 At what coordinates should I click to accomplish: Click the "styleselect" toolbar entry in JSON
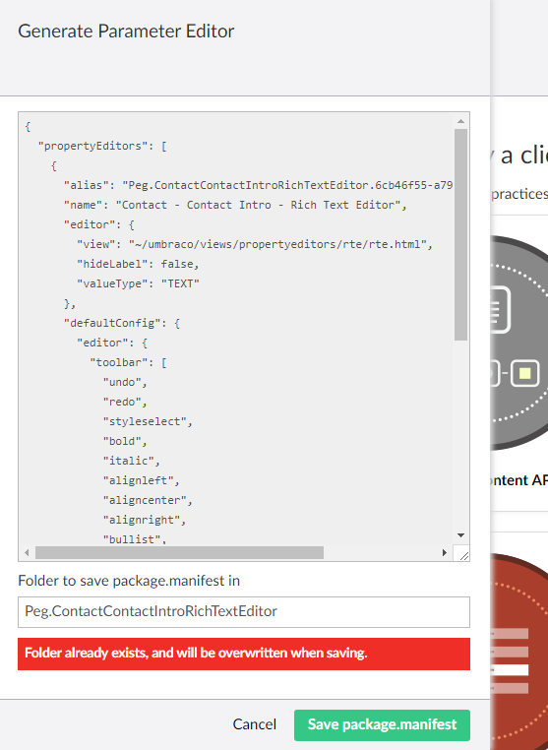pyautogui.click(x=148, y=421)
